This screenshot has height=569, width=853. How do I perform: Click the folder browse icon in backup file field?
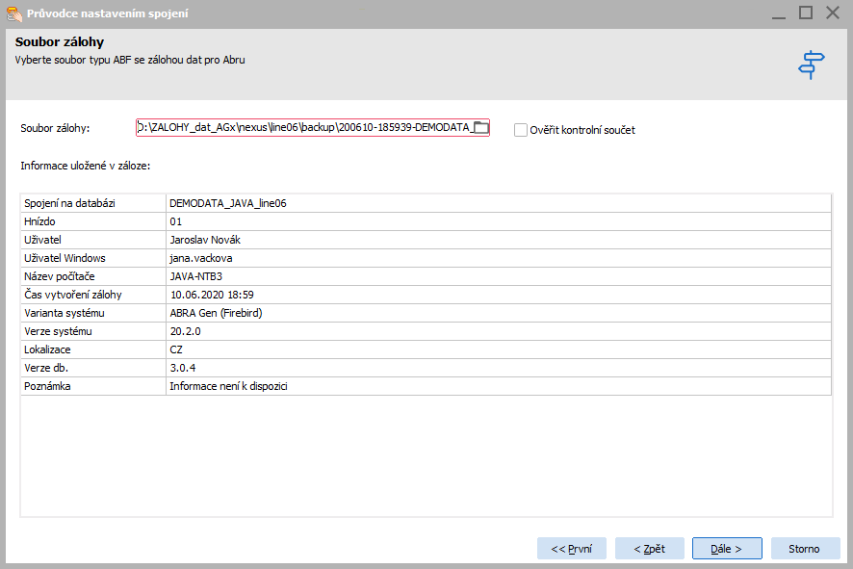tap(481, 129)
